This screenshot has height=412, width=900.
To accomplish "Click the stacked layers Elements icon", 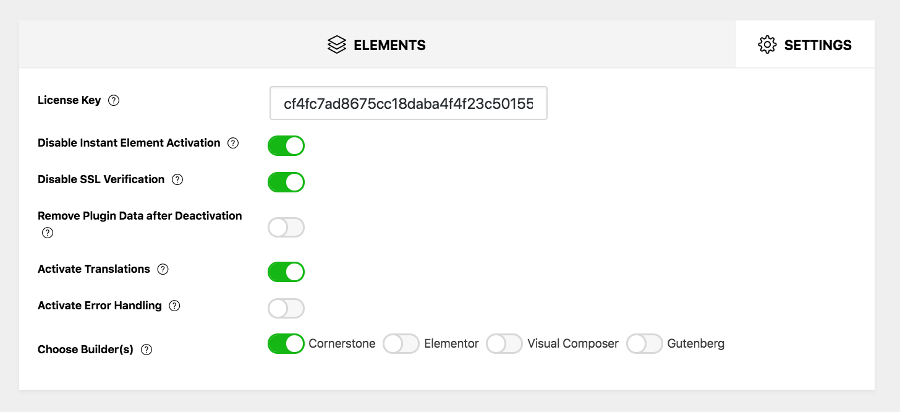I will pos(337,45).
